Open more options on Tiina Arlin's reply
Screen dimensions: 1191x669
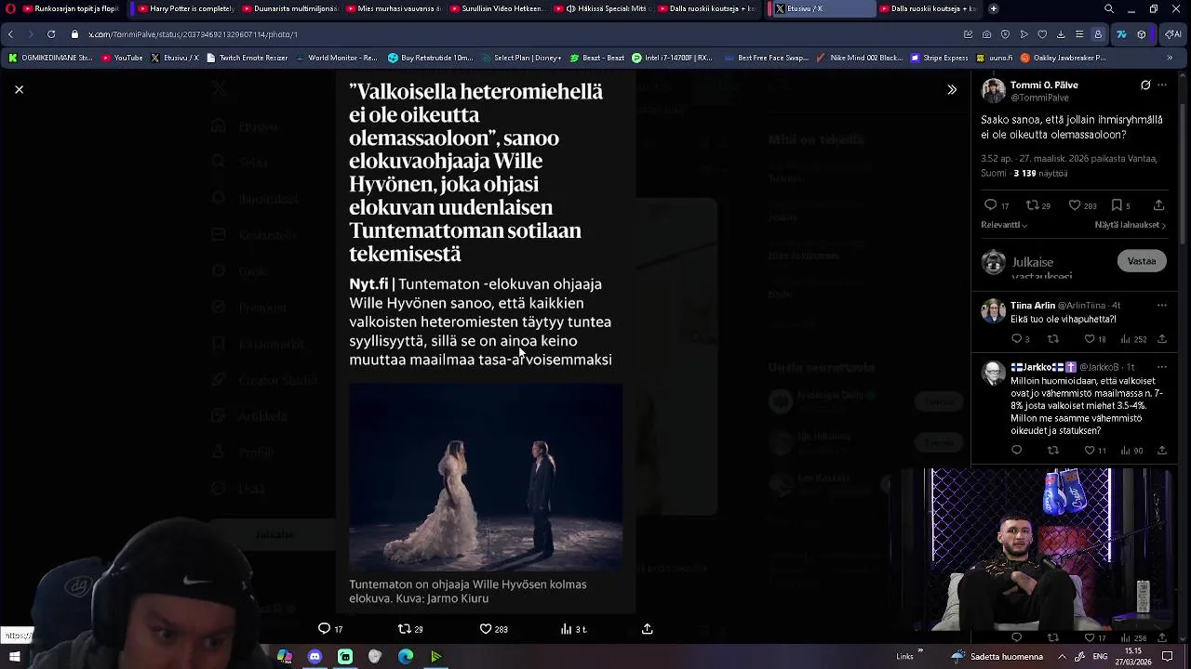pos(1162,305)
